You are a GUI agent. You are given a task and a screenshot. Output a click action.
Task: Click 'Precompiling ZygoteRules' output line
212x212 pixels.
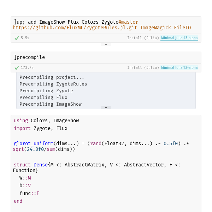coord(53,84)
